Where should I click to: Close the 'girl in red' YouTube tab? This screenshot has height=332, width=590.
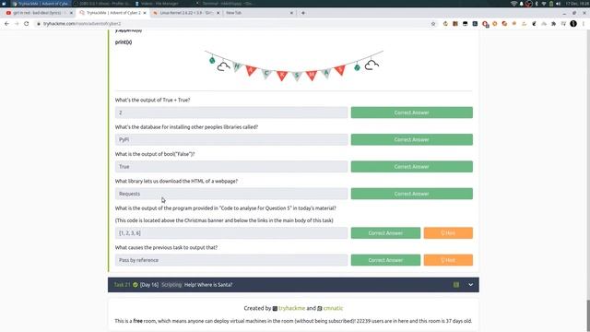click(x=72, y=13)
